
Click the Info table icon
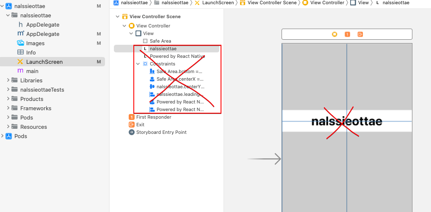tap(20, 52)
